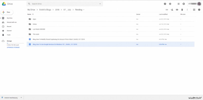
Task: Open the notifications icon beside apps grid
Action: 184,4
